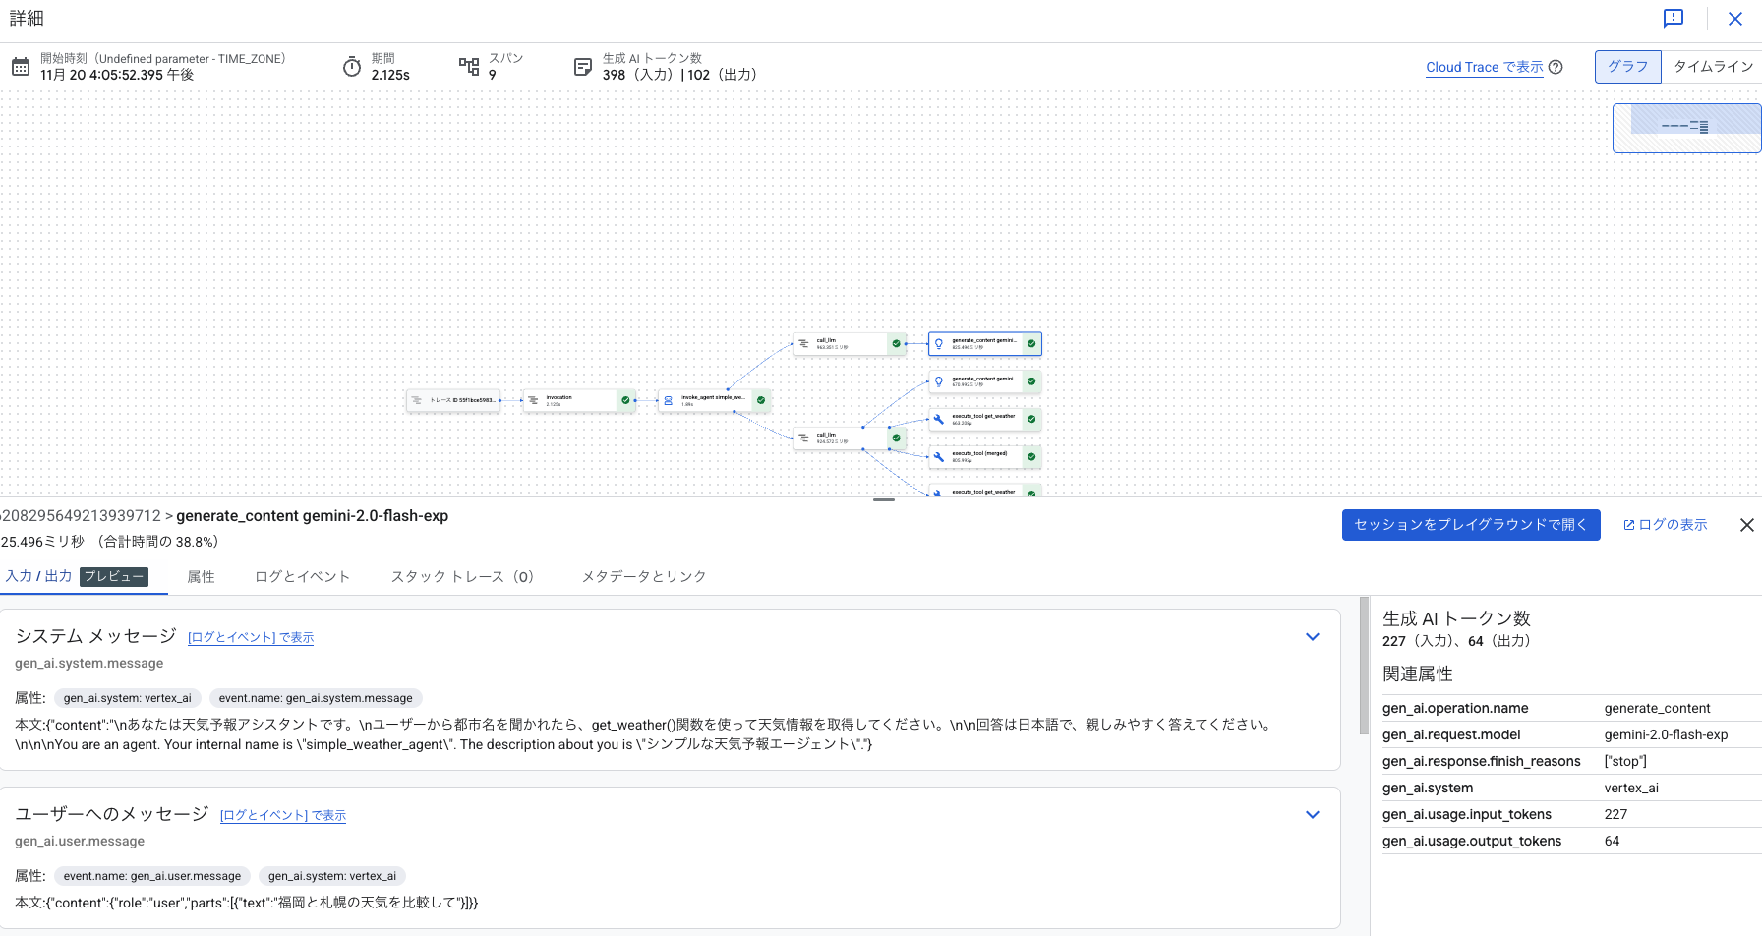
Task: Click the feedback icon in the header
Action: coord(1673,19)
